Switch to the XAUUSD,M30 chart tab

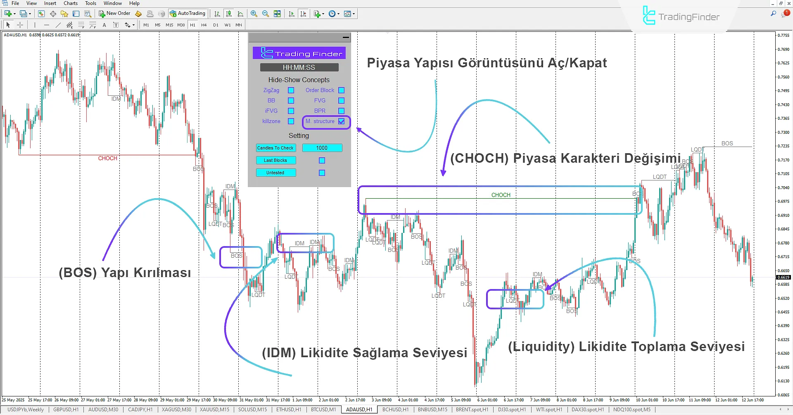pyautogui.click(x=176, y=409)
